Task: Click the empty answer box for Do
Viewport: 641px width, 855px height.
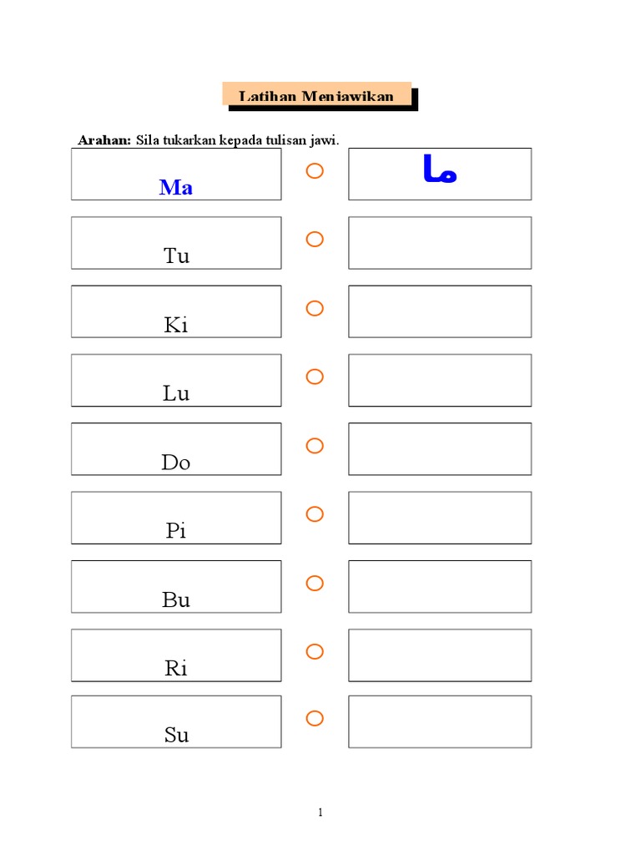Action: click(440, 448)
